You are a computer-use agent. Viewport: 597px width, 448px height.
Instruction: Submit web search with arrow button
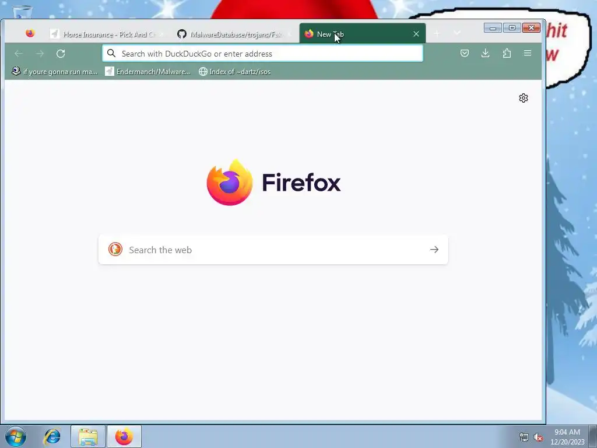click(434, 250)
